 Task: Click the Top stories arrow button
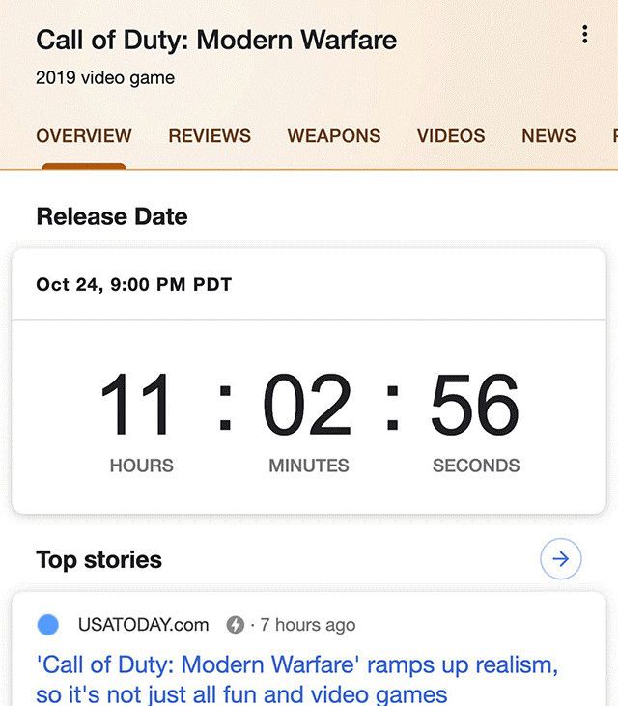[560, 558]
